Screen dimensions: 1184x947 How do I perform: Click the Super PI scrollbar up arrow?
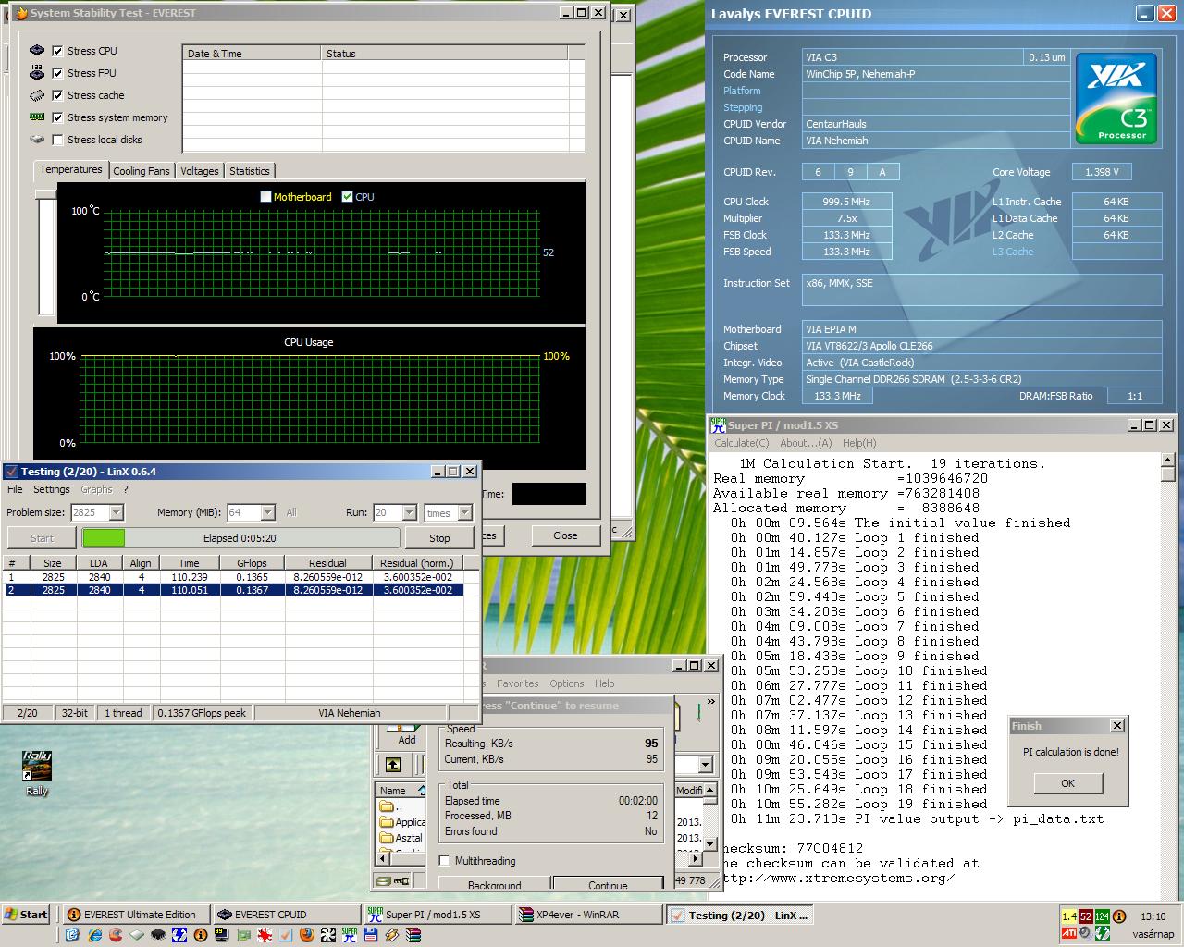tap(1167, 460)
